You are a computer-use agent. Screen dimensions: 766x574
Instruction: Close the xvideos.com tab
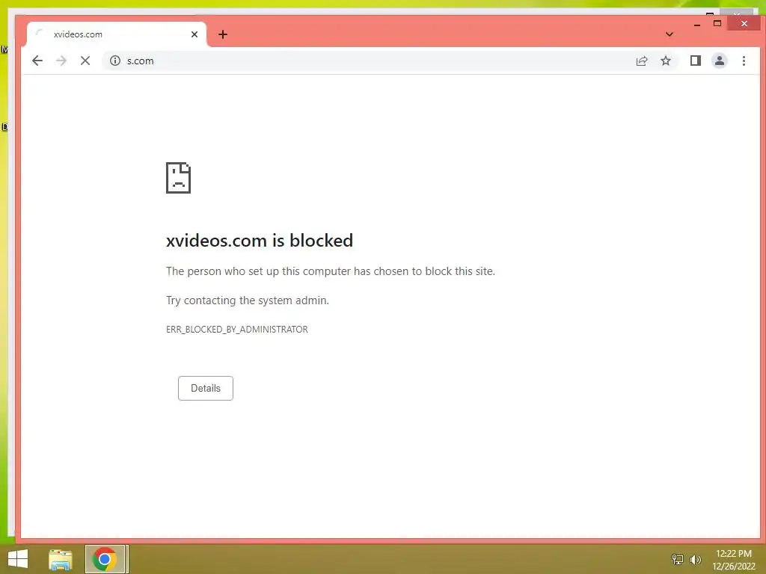[x=194, y=34]
